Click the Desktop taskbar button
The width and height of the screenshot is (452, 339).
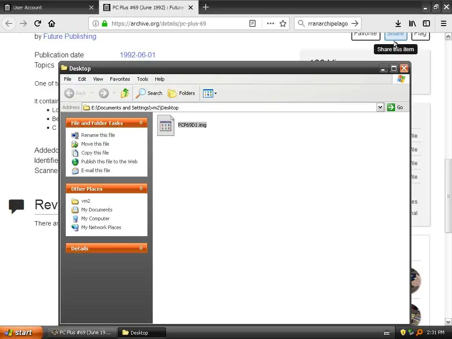click(x=142, y=332)
